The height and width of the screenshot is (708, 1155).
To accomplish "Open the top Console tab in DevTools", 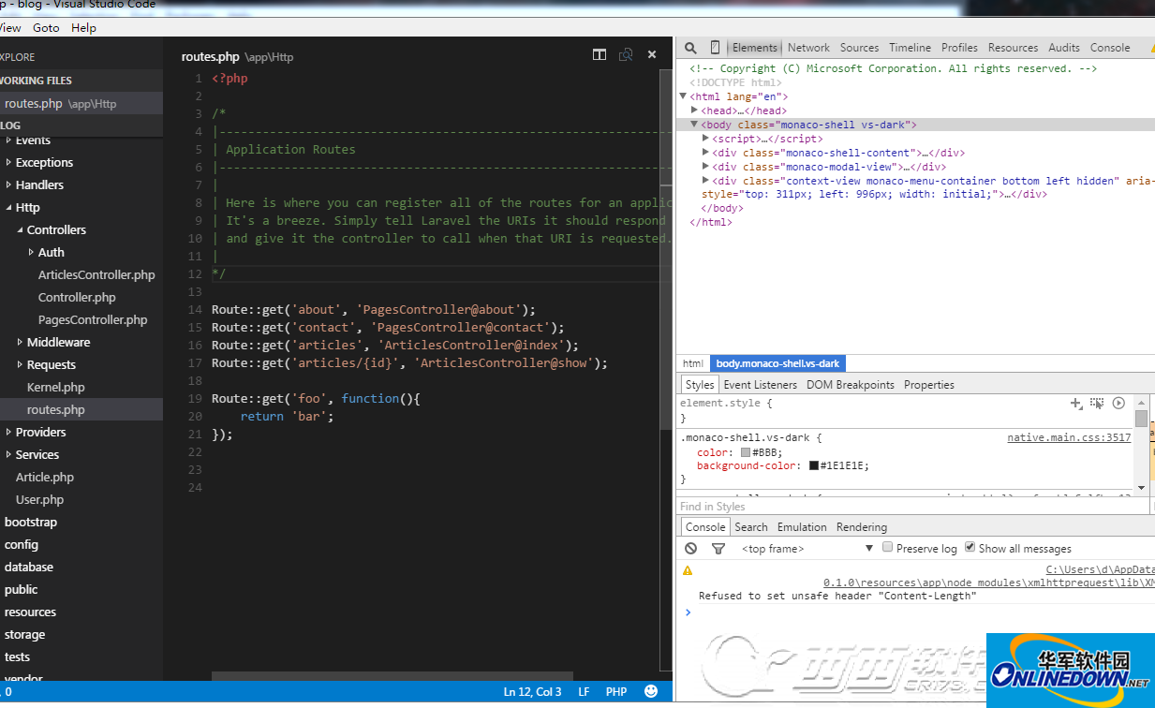I will coord(1110,48).
